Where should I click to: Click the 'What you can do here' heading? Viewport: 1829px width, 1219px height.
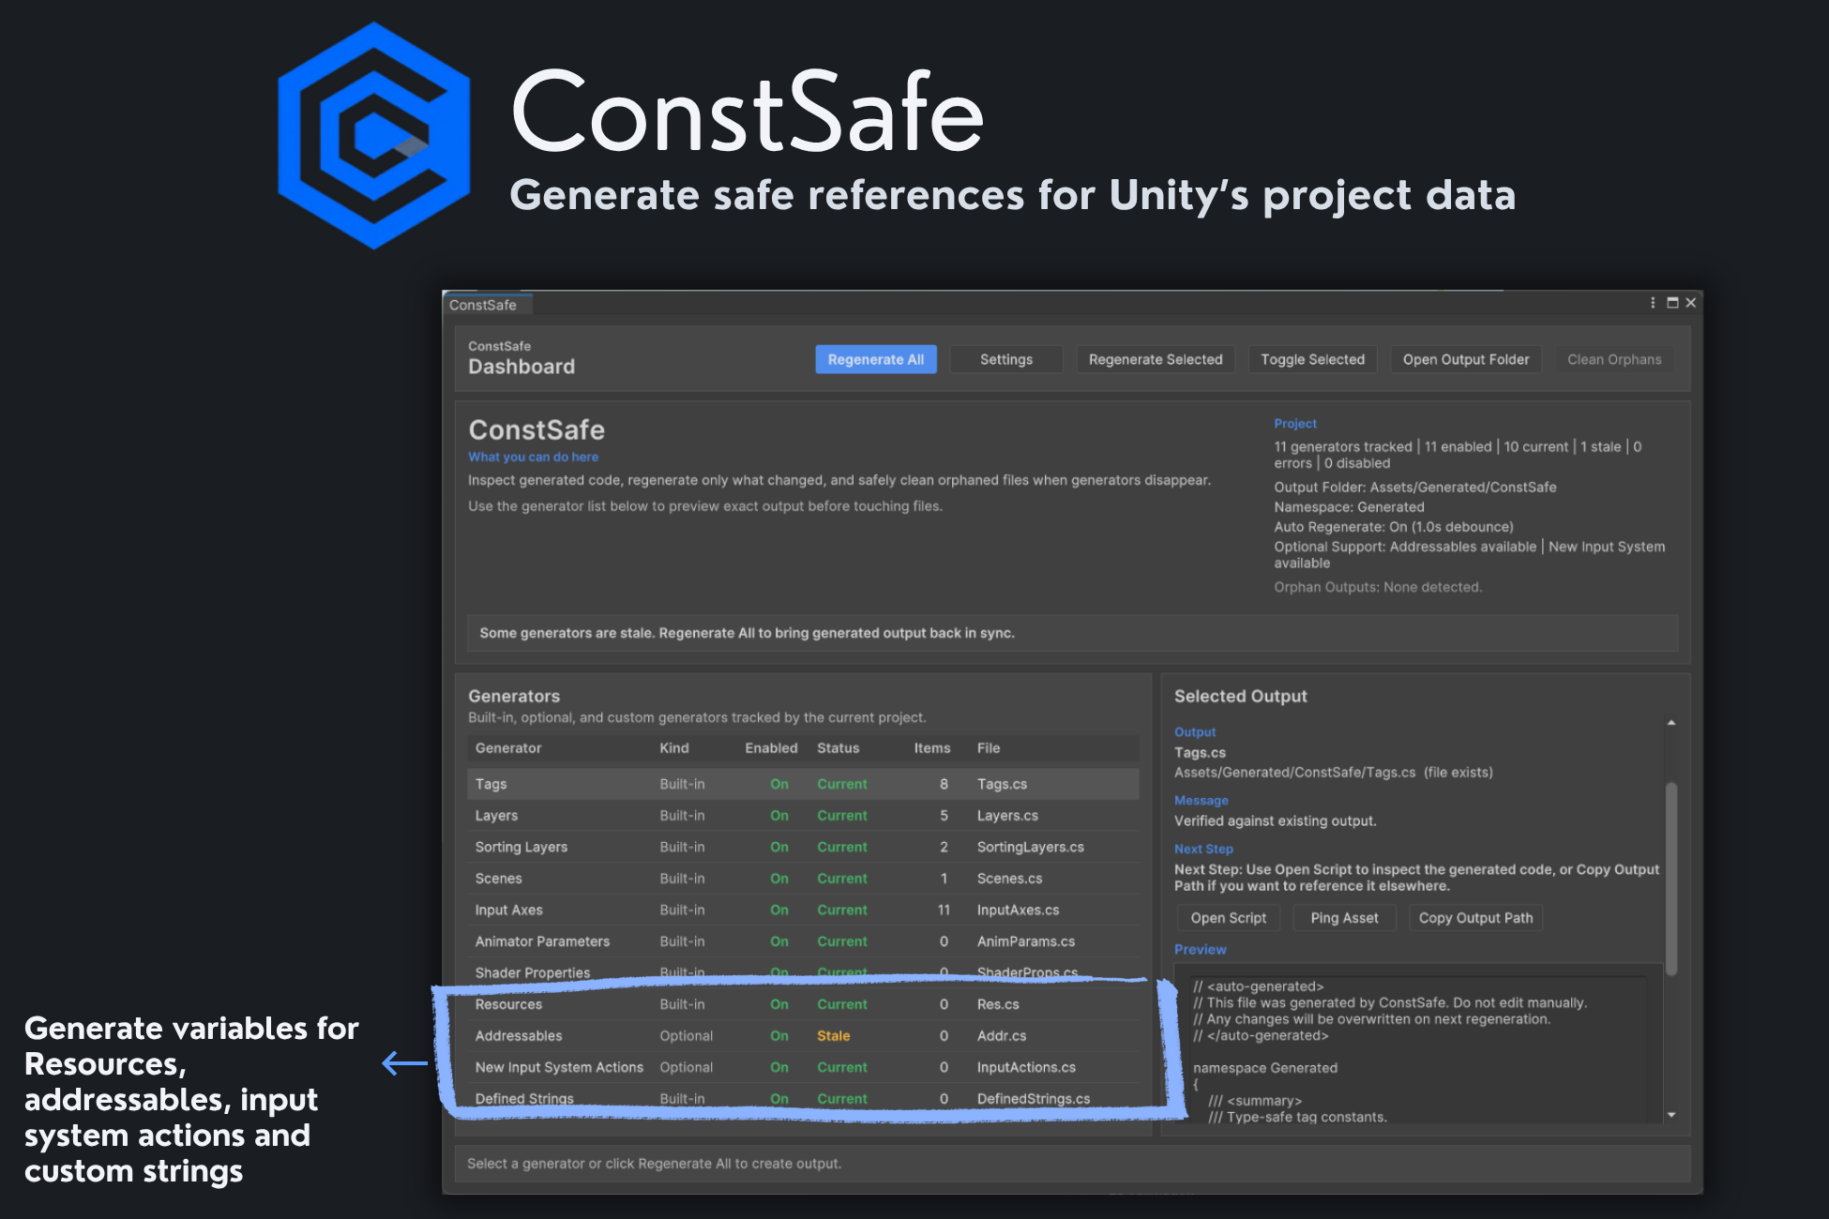[x=533, y=457]
